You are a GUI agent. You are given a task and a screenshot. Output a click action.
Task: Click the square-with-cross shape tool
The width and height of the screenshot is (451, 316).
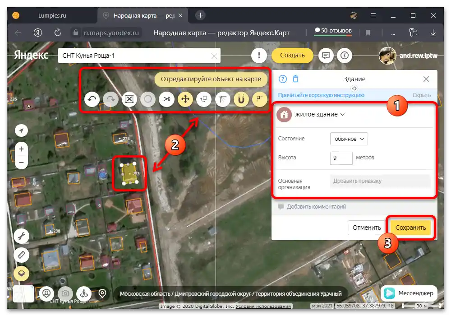[x=129, y=99]
